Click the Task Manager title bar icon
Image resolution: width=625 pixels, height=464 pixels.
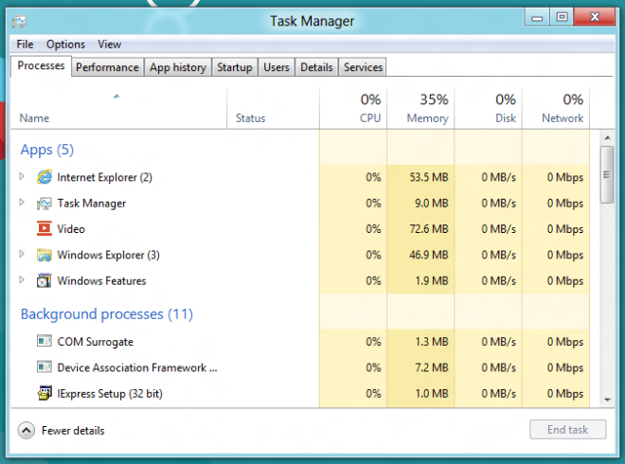pos(19,21)
